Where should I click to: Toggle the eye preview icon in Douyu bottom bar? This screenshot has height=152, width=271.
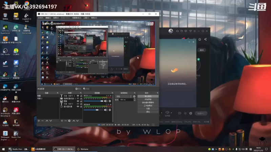click(185, 113)
